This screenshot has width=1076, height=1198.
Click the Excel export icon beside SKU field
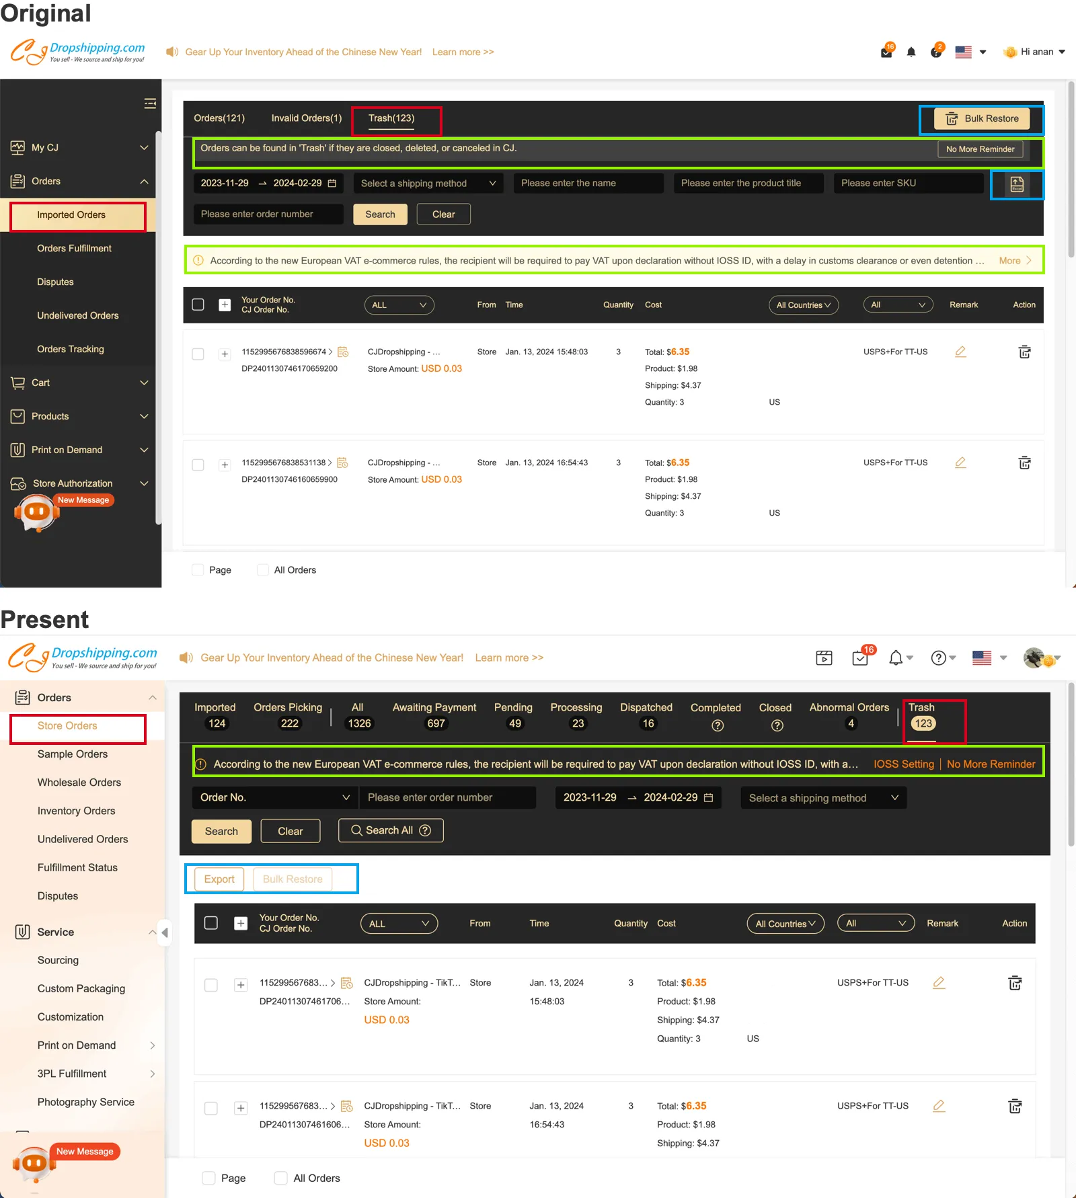[1016, 184]
